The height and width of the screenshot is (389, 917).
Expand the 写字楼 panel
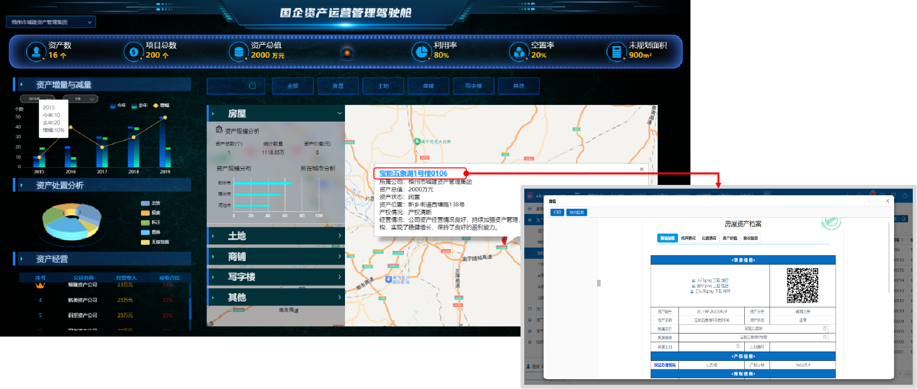pos(276,277)
